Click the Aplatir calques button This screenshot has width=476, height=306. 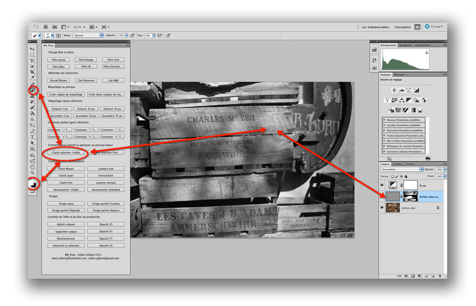[x=66, y=224]
